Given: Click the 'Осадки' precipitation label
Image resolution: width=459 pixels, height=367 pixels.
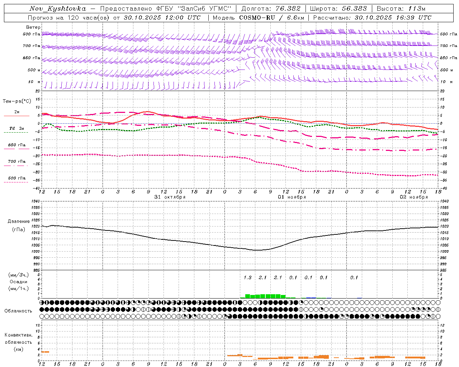Looking at the screenshot, I should coord(19,282).
